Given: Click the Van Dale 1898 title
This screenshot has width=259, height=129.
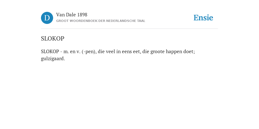Looking at the screenshot, I should point(72,15).
